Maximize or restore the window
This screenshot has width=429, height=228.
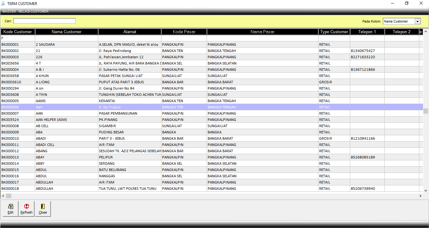[407, 3]
